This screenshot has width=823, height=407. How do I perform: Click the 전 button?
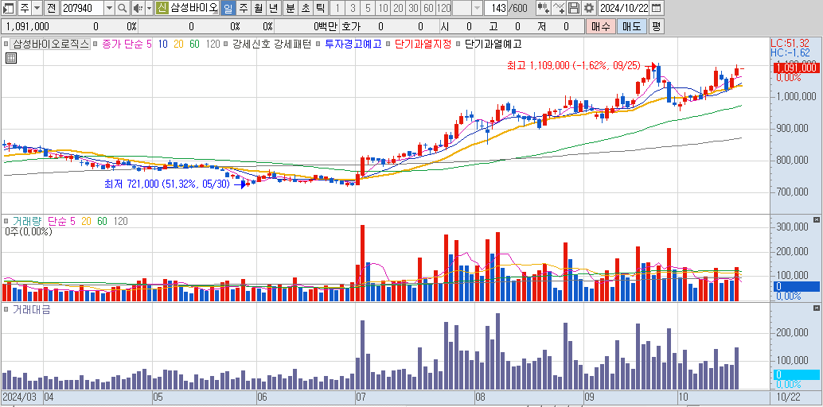coord(51,8)
